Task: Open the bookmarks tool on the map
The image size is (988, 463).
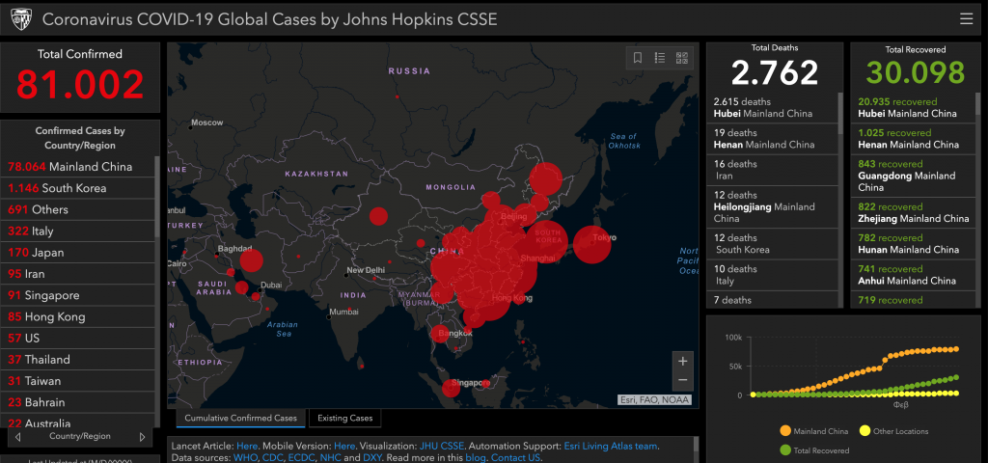Action: coord(638,59)
